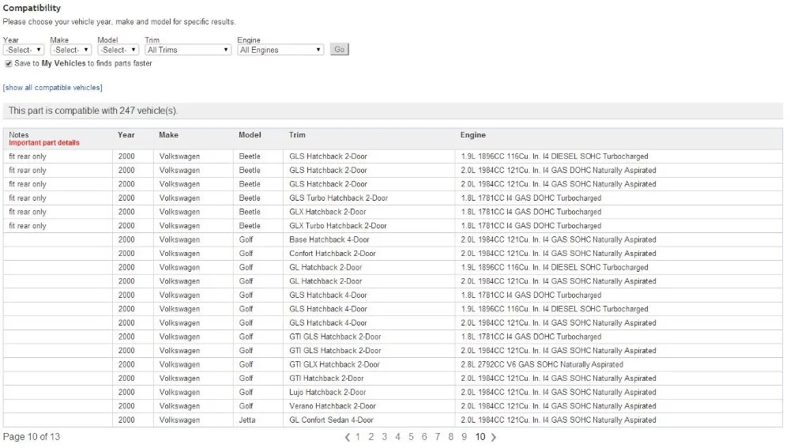
Task: Click the Make column header
Action: coord(168,135)
